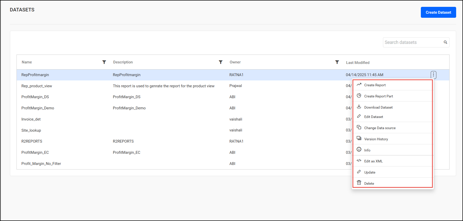Open the Owner column filter
463x221 pixels.
[x=337, y=62]
